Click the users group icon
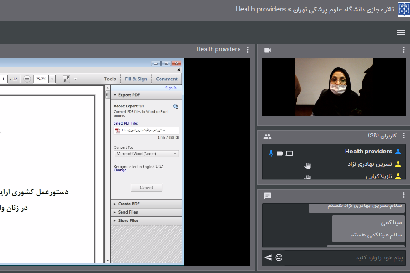 coord(267,136)
